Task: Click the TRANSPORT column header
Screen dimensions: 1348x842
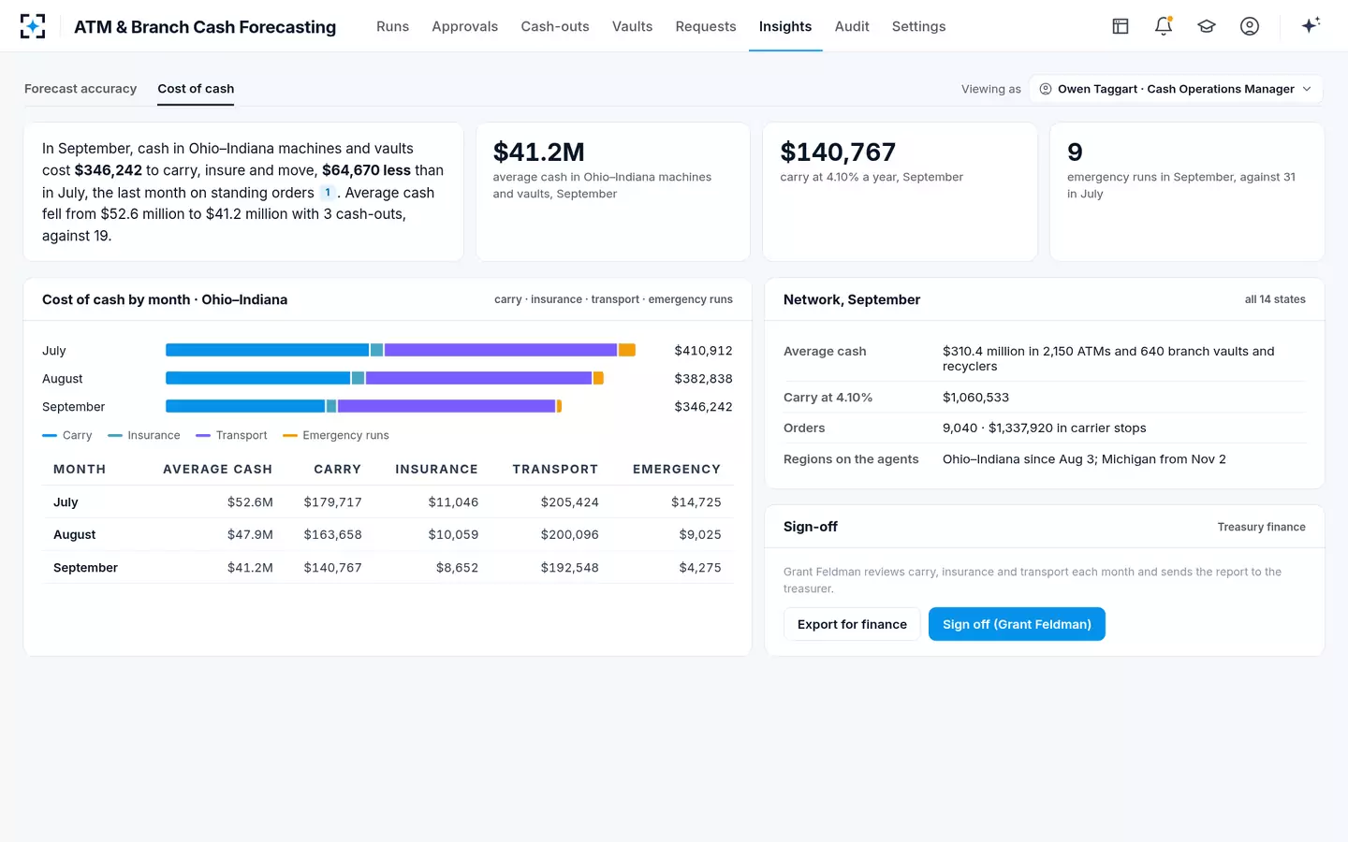Action: coord(555,470)
